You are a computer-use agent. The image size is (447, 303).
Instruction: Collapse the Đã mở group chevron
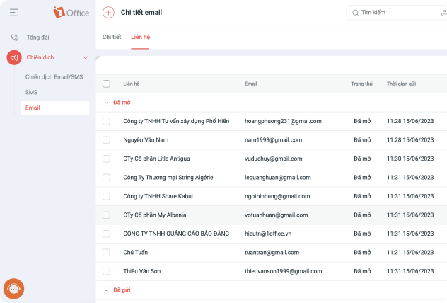(106, 103)
